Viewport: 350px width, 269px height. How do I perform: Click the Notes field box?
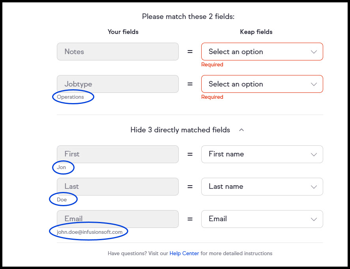tap(118, 52)
